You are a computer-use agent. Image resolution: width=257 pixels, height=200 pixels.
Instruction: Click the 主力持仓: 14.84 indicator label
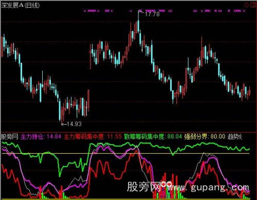click(x=41, y=137)
